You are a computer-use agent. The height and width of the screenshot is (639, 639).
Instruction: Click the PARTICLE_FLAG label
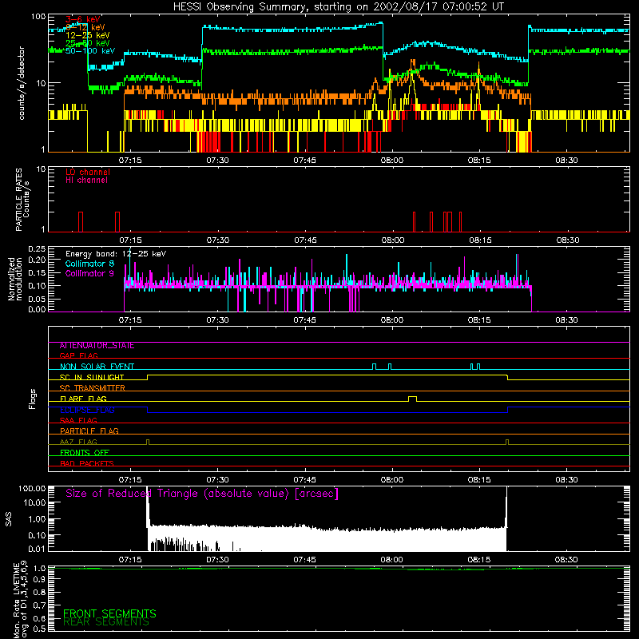(89, 431)
